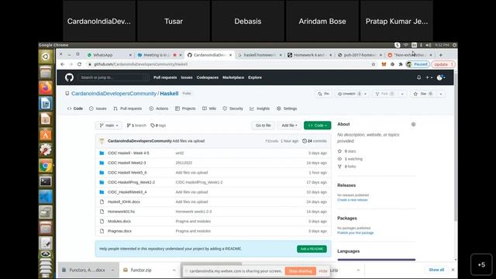Screen dimensions: 496x279
Task: Open the notifications bell icon
Action: pyautogui.click(x=418, y=77)
